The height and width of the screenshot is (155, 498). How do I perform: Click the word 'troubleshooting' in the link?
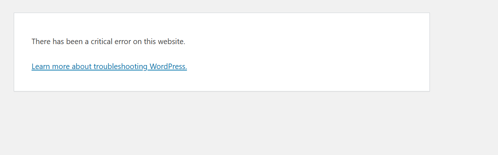120,66
